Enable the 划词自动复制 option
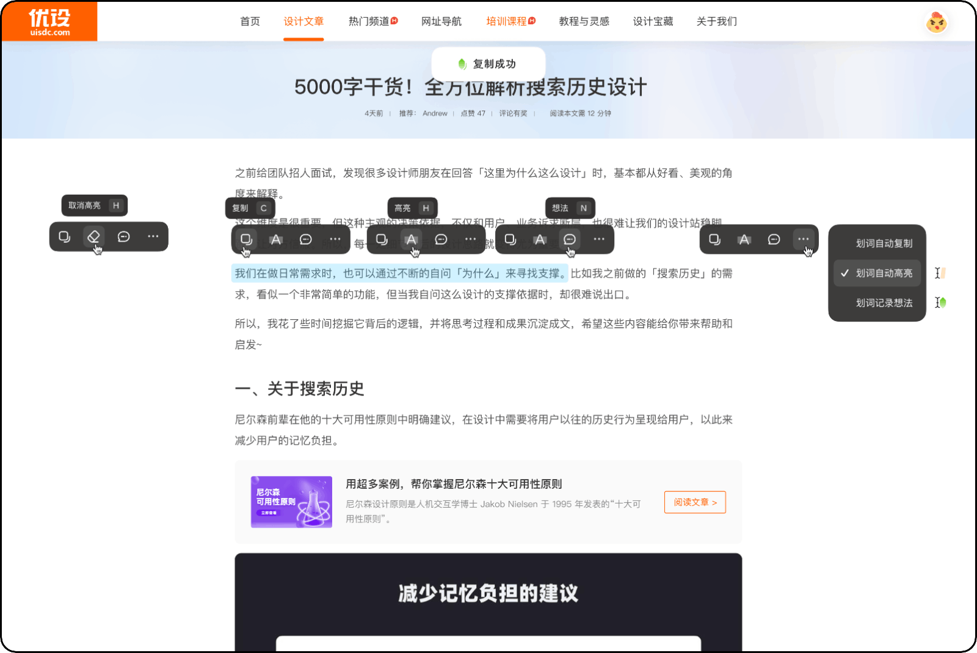Screen dimensions: 977x653 [883, 243]
